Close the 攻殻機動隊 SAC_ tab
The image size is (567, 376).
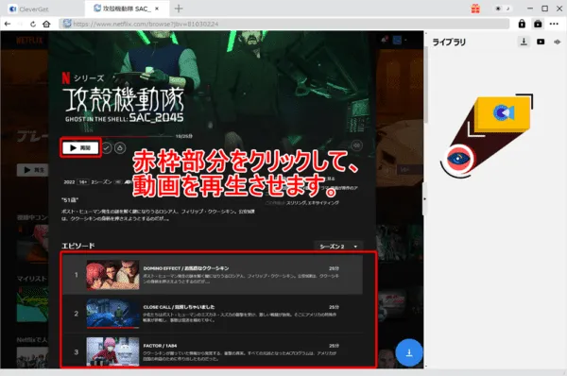tap(157, 9)
